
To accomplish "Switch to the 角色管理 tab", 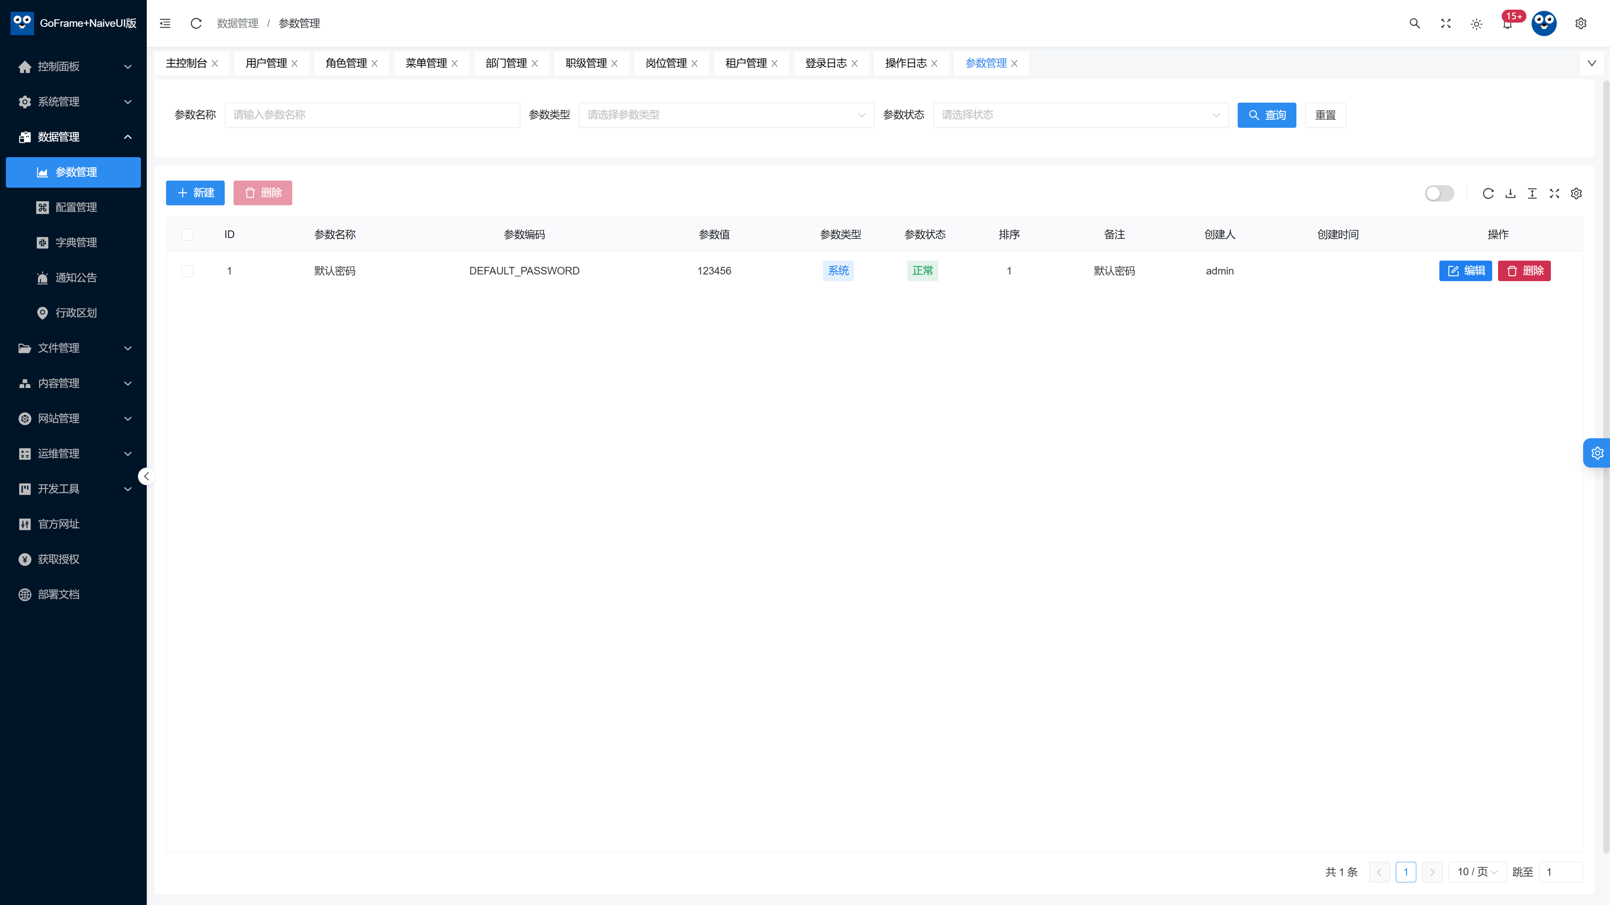I will 346,63.
